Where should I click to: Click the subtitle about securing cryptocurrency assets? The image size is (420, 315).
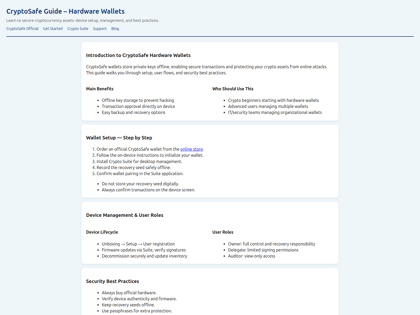tap(83, 20)
